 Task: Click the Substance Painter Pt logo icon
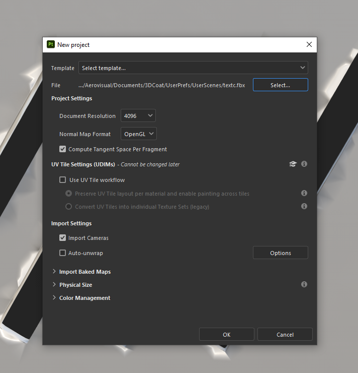[51, 44]
